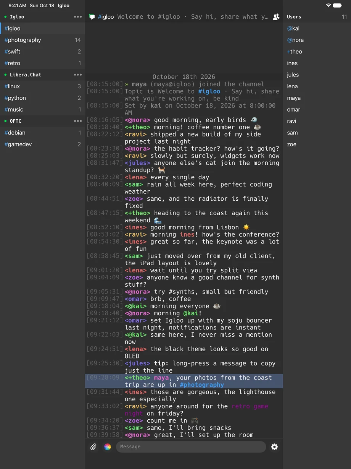Switch to the #swift channel
Screen dimensions: 351x469
42,52
